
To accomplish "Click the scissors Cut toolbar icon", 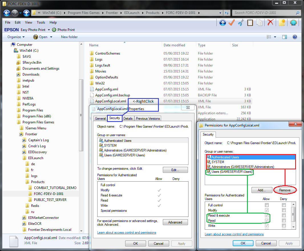I will 241,23.
